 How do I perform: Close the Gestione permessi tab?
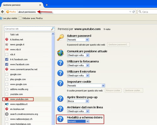click(x=40, y=5)
